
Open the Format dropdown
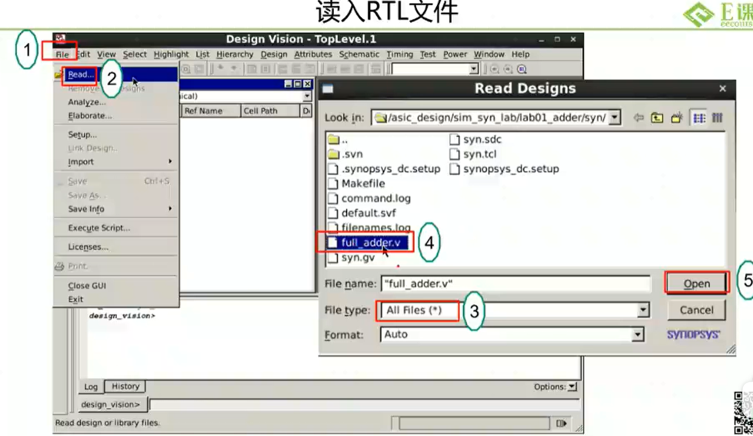pos(637,334)
